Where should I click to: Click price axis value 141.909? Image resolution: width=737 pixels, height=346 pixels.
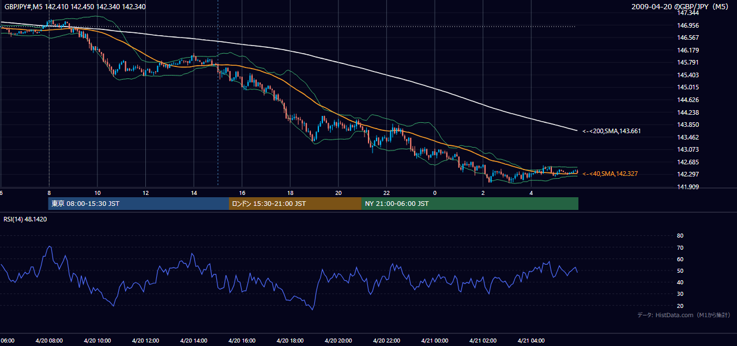click(689, 187)
